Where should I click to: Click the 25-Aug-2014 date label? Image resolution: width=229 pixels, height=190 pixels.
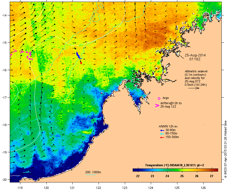[x=195, y=55]
